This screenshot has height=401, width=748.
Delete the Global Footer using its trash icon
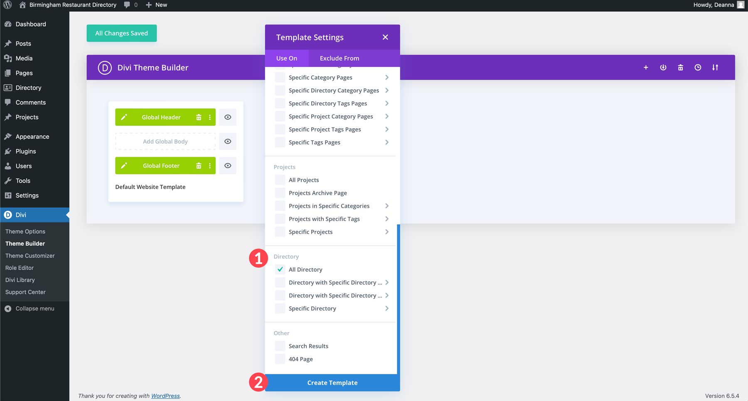tap(199, 166)
